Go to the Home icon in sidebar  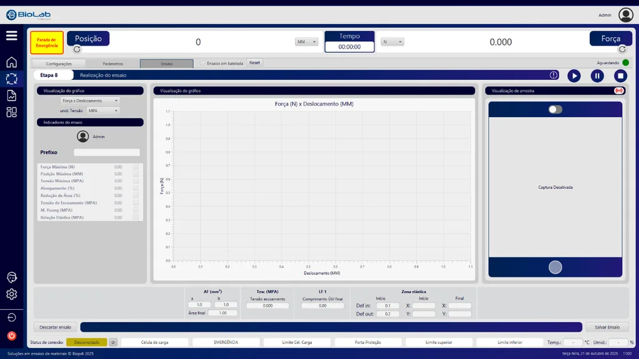click(11, 62)
